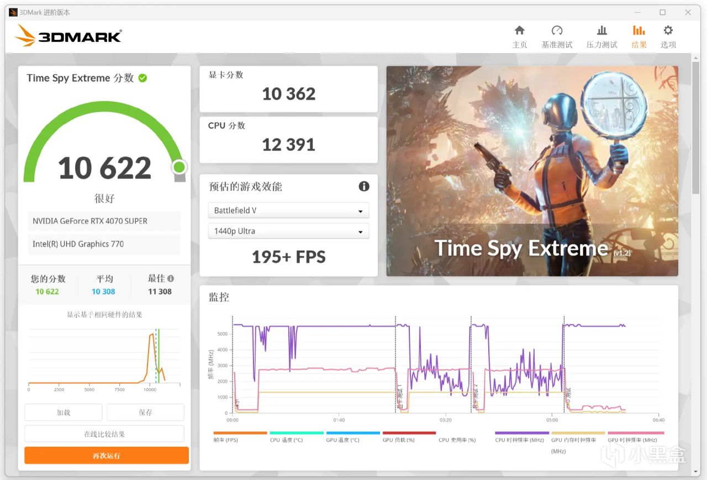The image size is (707, 480).
Task: Click the Time Spy Extreme 分数 heading
Action: 80,78
